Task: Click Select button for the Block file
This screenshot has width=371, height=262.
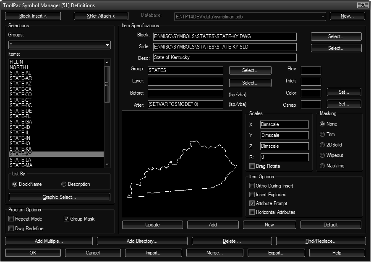Action: (336, 36)
